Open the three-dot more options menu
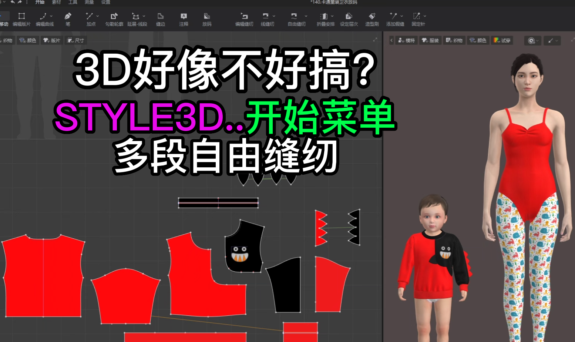The width and height of the screenshot is (575, 342). (27, 2)
